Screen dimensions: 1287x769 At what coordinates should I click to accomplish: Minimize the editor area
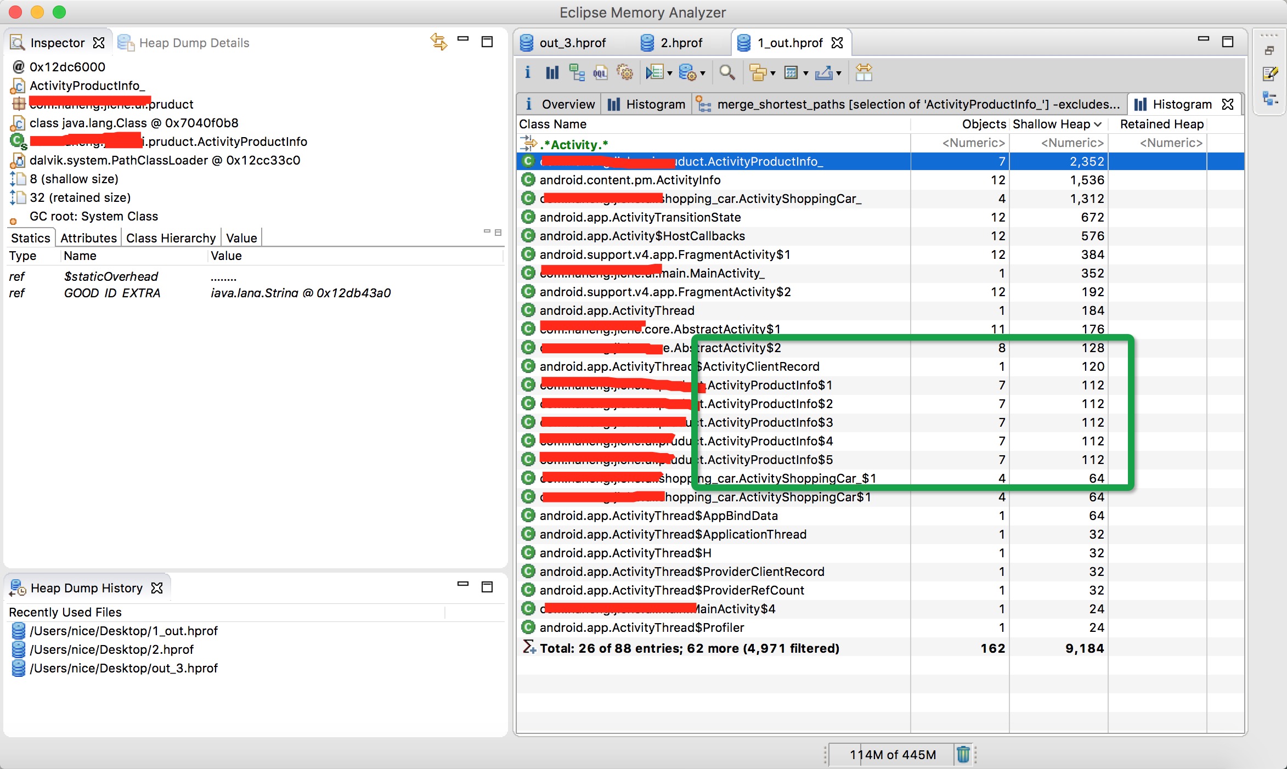pyautogui.click(x=1204, y=39)
